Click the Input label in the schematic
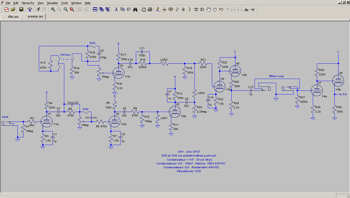 pos(5,117)
